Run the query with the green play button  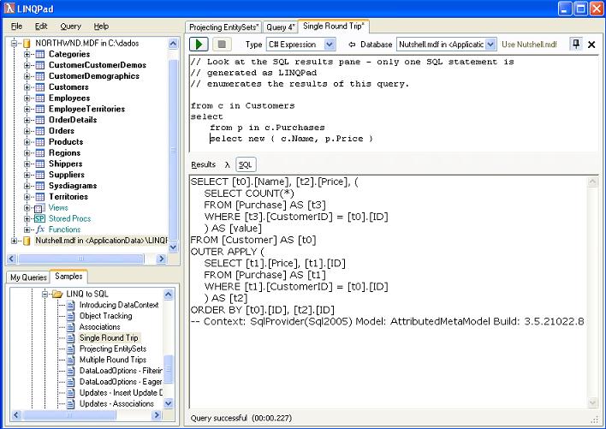(x=199, y=45)
